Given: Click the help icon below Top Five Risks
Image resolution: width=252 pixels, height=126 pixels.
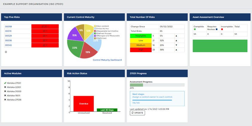Looking at the screenshot, I should tap(6, 52).
